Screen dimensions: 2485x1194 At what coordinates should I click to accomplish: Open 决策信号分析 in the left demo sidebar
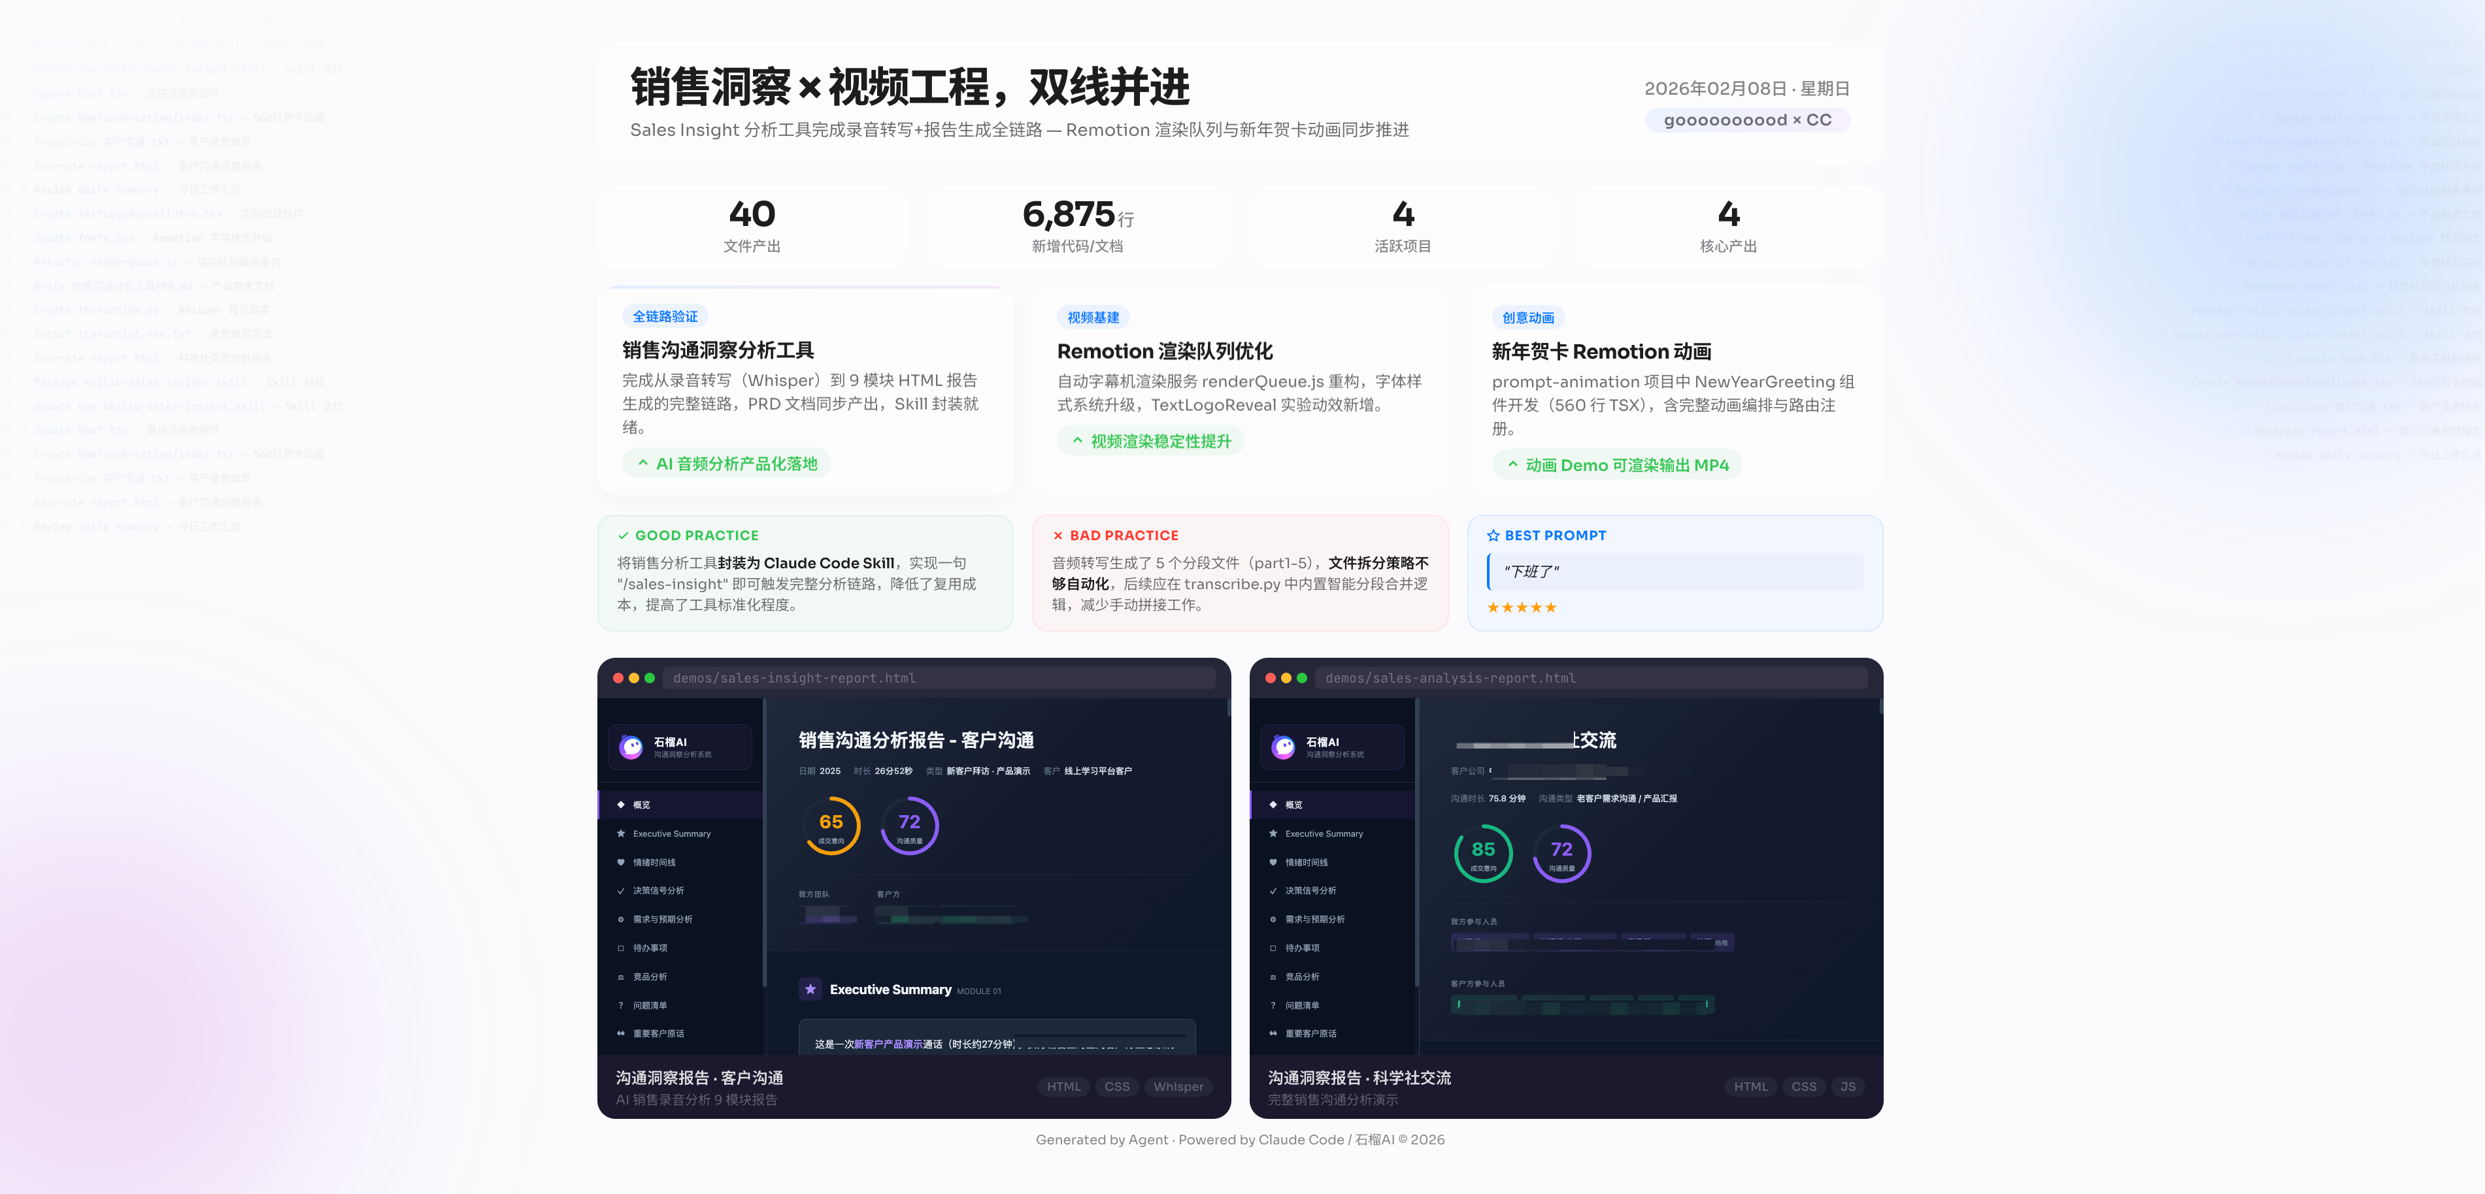click(x=658, y=890)
